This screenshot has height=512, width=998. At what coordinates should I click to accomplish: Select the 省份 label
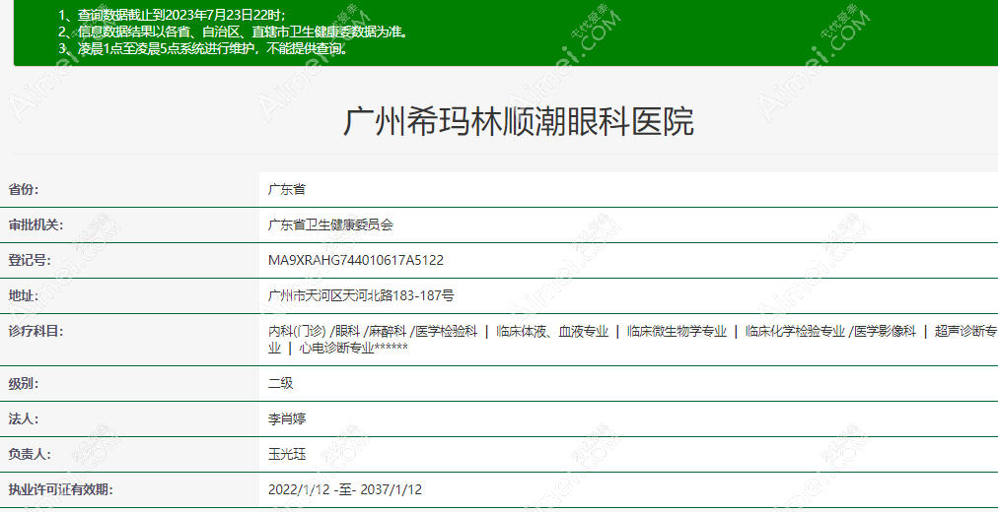24,189
